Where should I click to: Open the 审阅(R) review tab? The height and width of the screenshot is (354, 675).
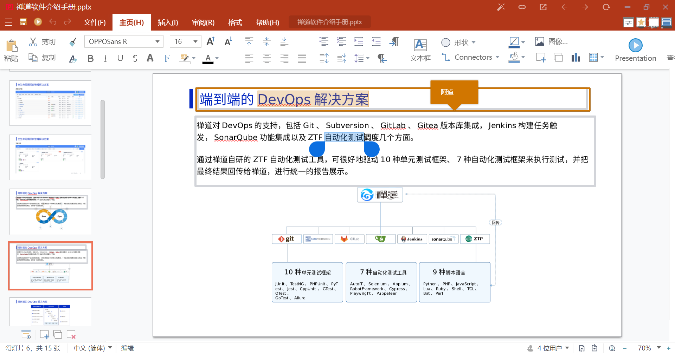point(203,22)
